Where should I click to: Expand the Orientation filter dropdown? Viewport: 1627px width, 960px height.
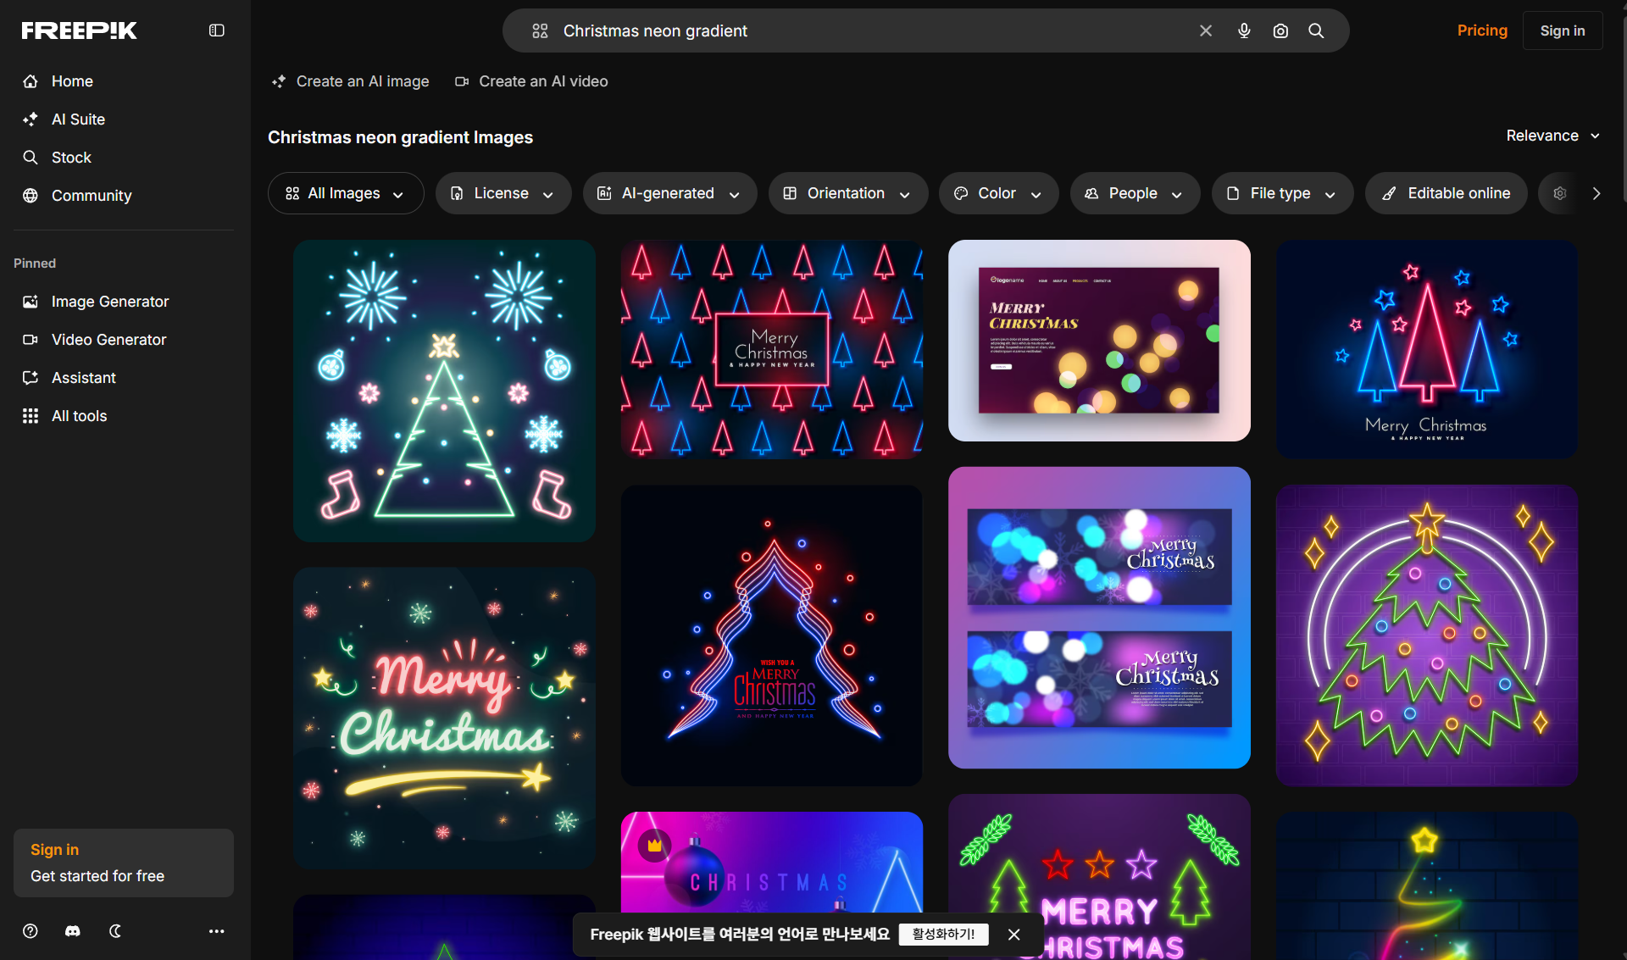(x=847, y=193)
